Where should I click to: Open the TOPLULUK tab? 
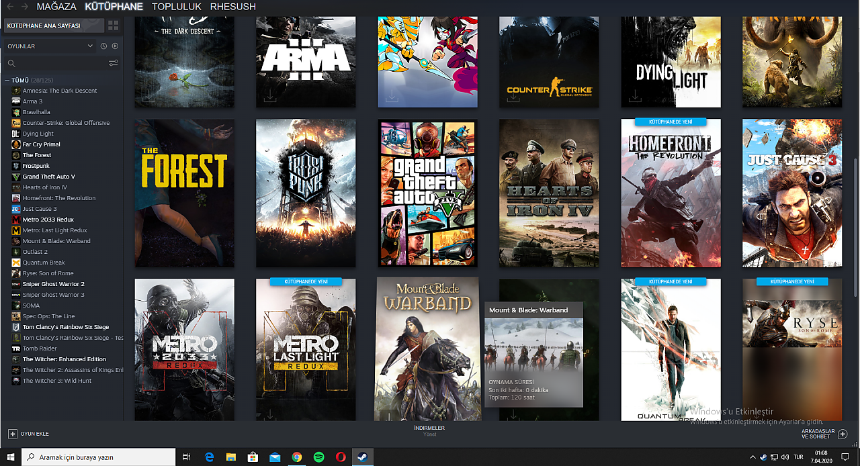tap(177, 7)
